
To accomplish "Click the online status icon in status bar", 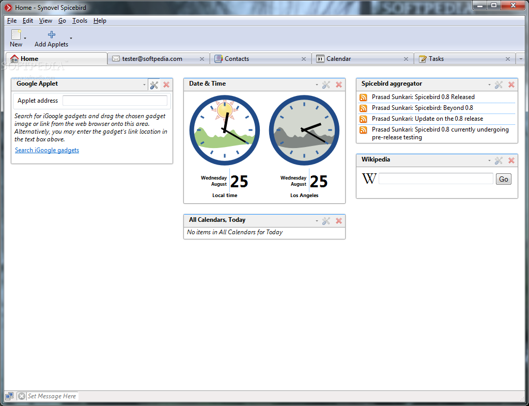I will pyautogui.click(x=9, y=396).
